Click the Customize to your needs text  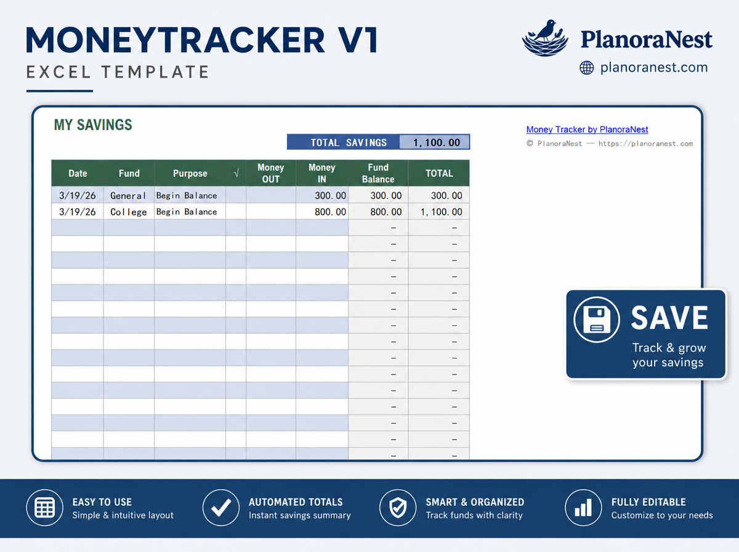click(662, 515)
